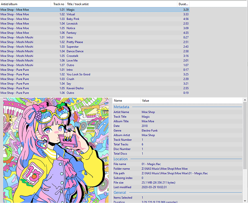The image size is (248, 203).
Task: Click the Items Selected row
Action: point(177,198)
